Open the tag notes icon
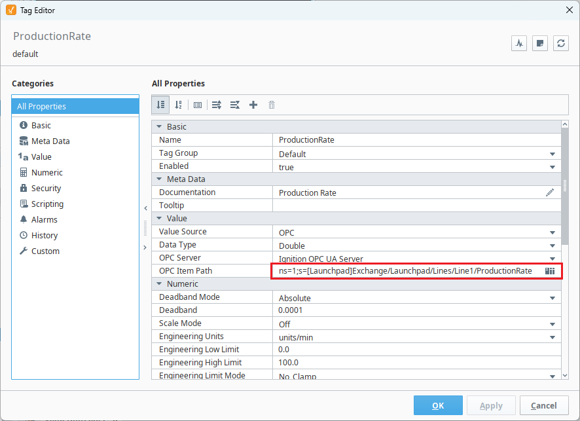Image resolution: width=580 pixels, height=421 pixels. pos(540,43)
